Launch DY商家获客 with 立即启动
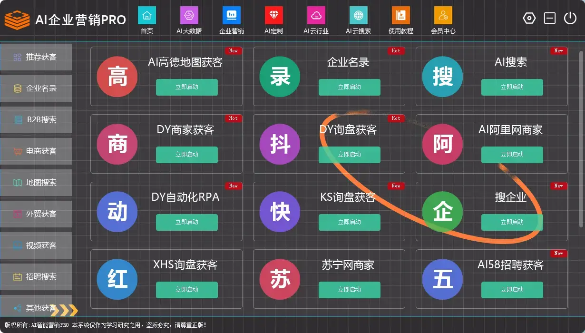This screenshot has height=333, width=585. pos(187,155)
